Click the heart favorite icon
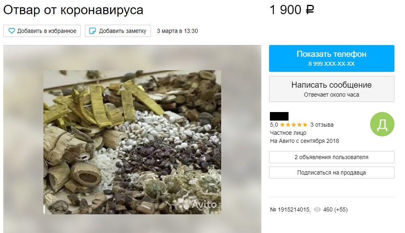This screenshot has width=405, height=233. [12, 31]
